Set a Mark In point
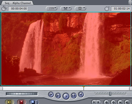 [x=94, y=102]
